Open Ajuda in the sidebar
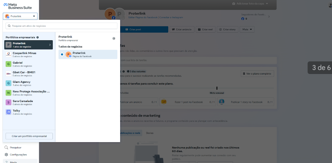 tap(20, 162)
